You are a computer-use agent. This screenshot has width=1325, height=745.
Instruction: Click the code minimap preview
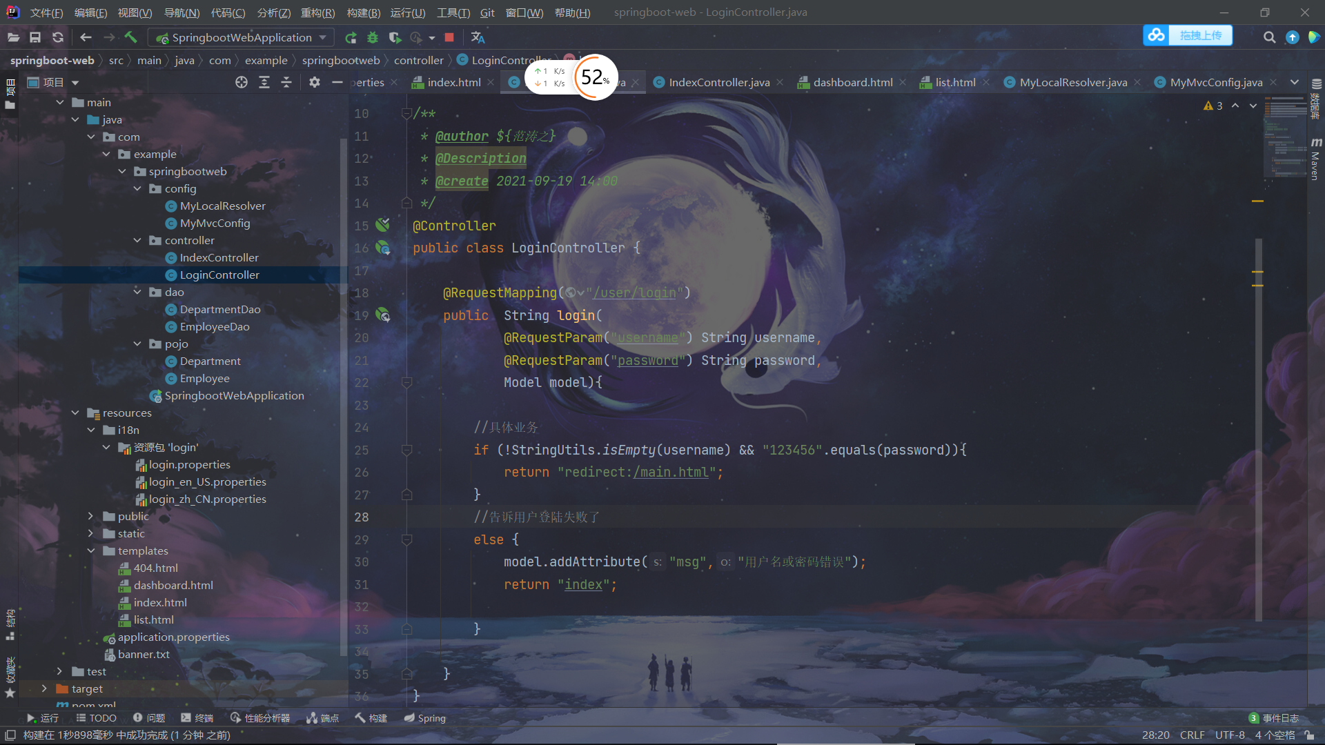pyautogui.click(x=1285, y=138)
